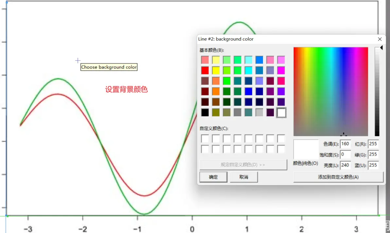Click the 亮度(L) luminance input field

345,165
